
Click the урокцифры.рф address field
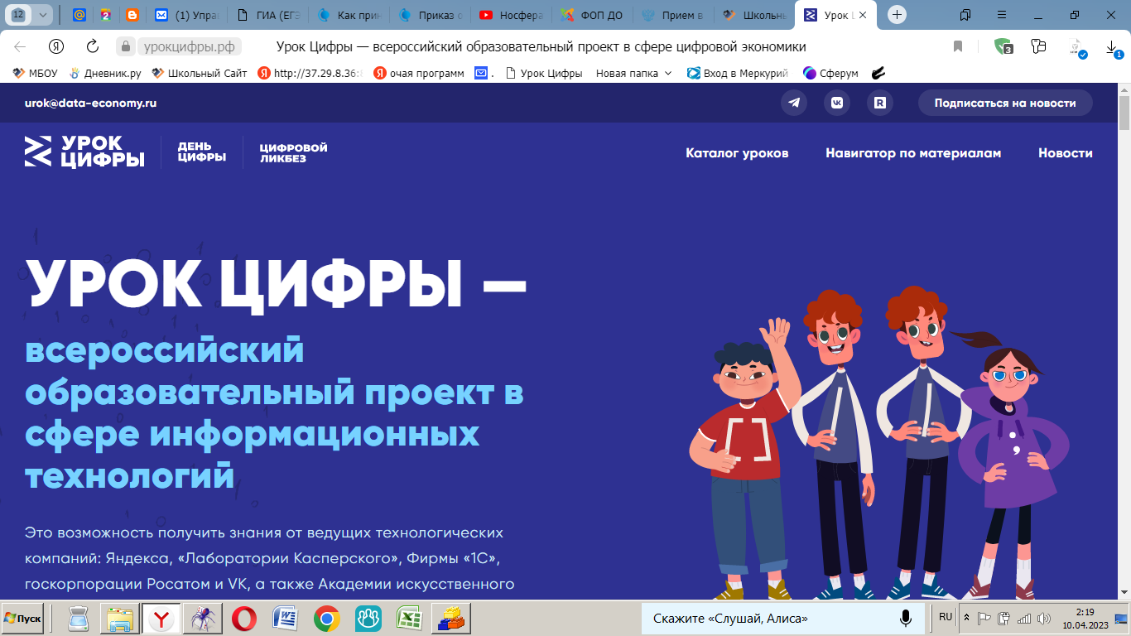(190, 46)
